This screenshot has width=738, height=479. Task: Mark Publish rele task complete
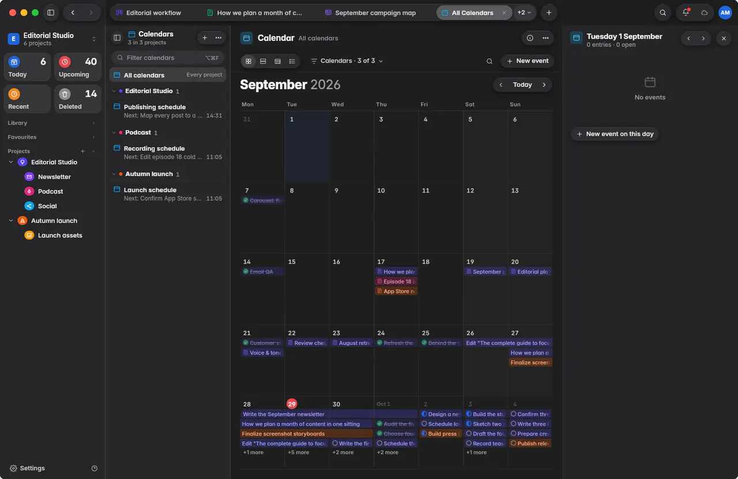(514, 443)
